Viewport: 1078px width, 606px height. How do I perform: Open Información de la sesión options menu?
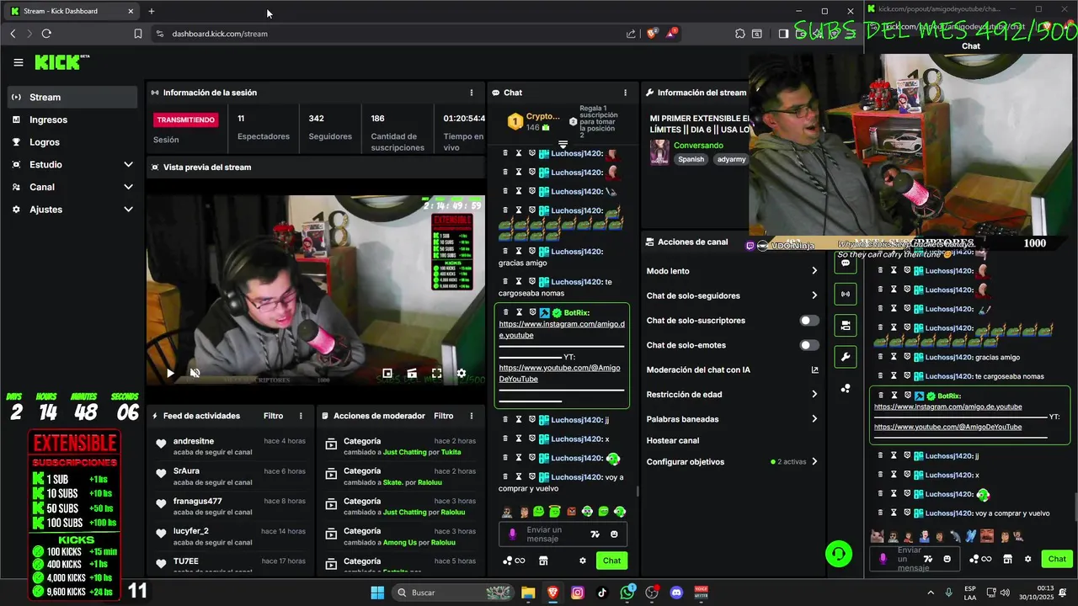click(471, 93)
